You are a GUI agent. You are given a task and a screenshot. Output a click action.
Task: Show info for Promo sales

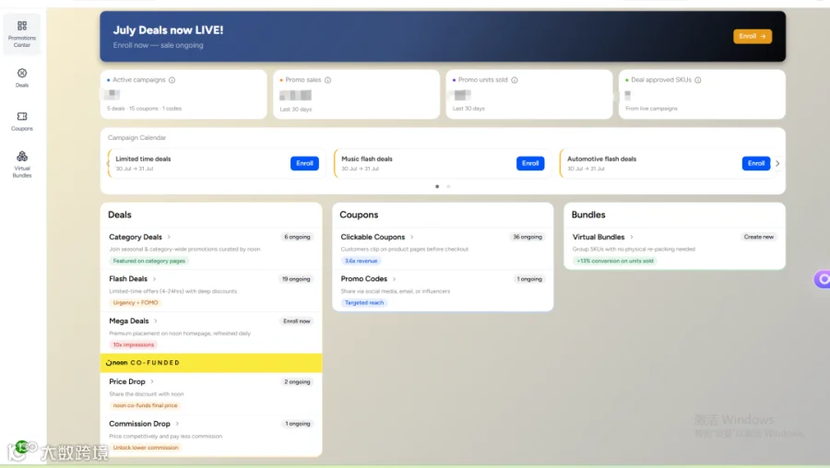coord(327,80)
